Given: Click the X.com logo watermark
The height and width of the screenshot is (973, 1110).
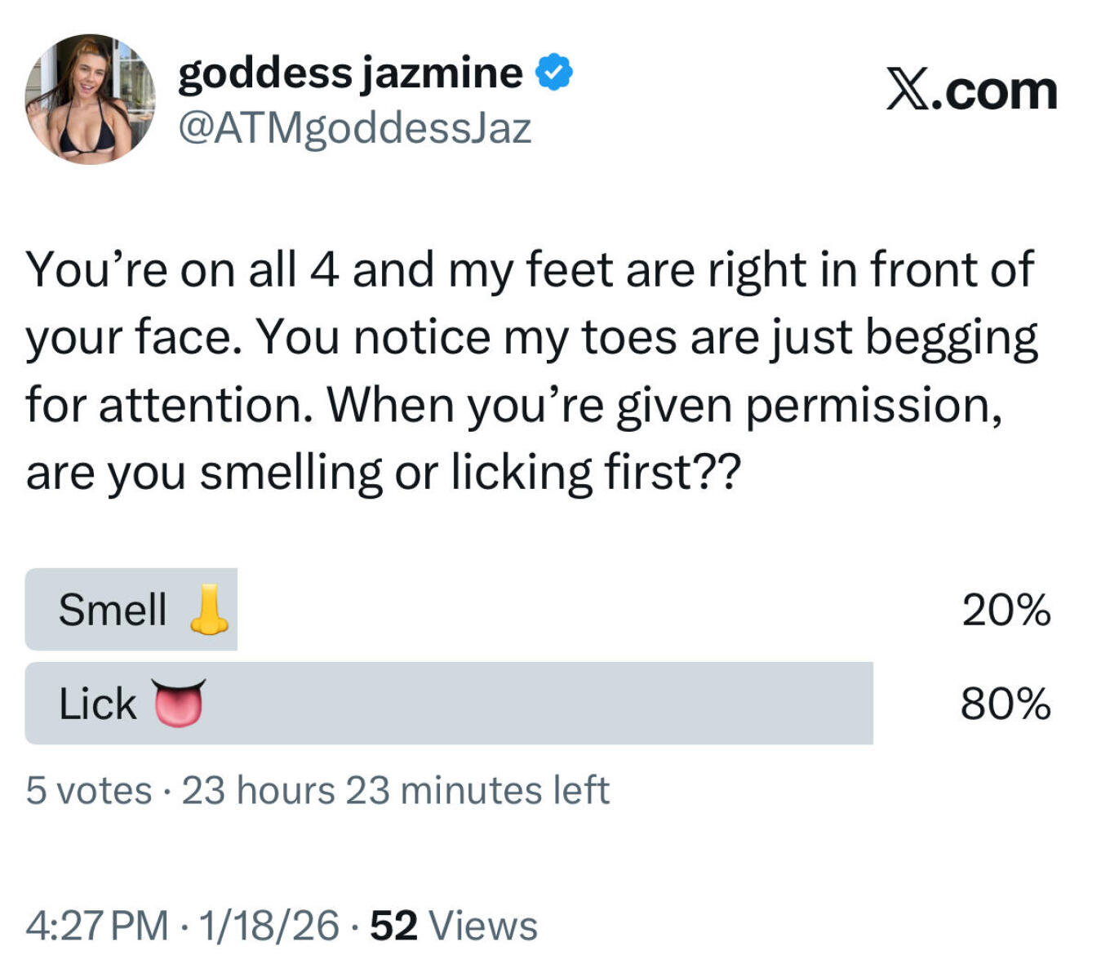Looking at the screenshot, I should [x=971, y=91].
